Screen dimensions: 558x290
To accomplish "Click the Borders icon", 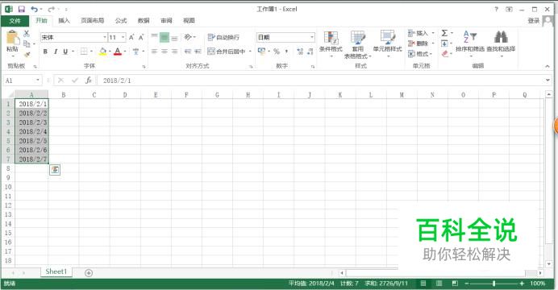I will pyautogui.click(x=84, y=52).
